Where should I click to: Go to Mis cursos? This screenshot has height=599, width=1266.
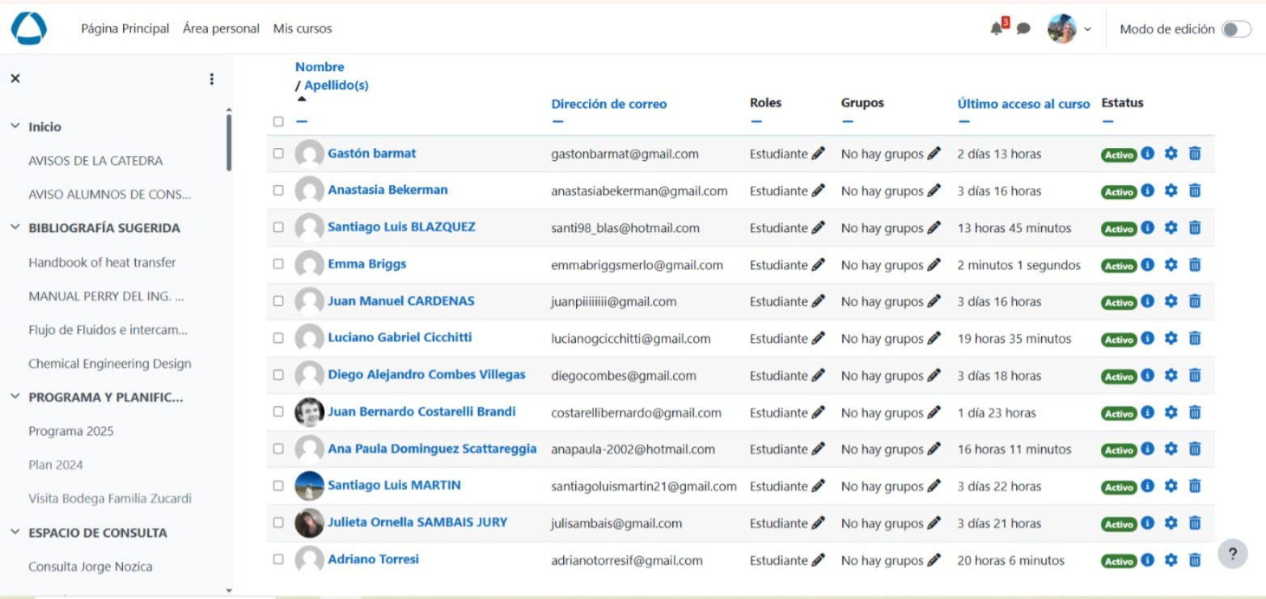click(303, 29)
